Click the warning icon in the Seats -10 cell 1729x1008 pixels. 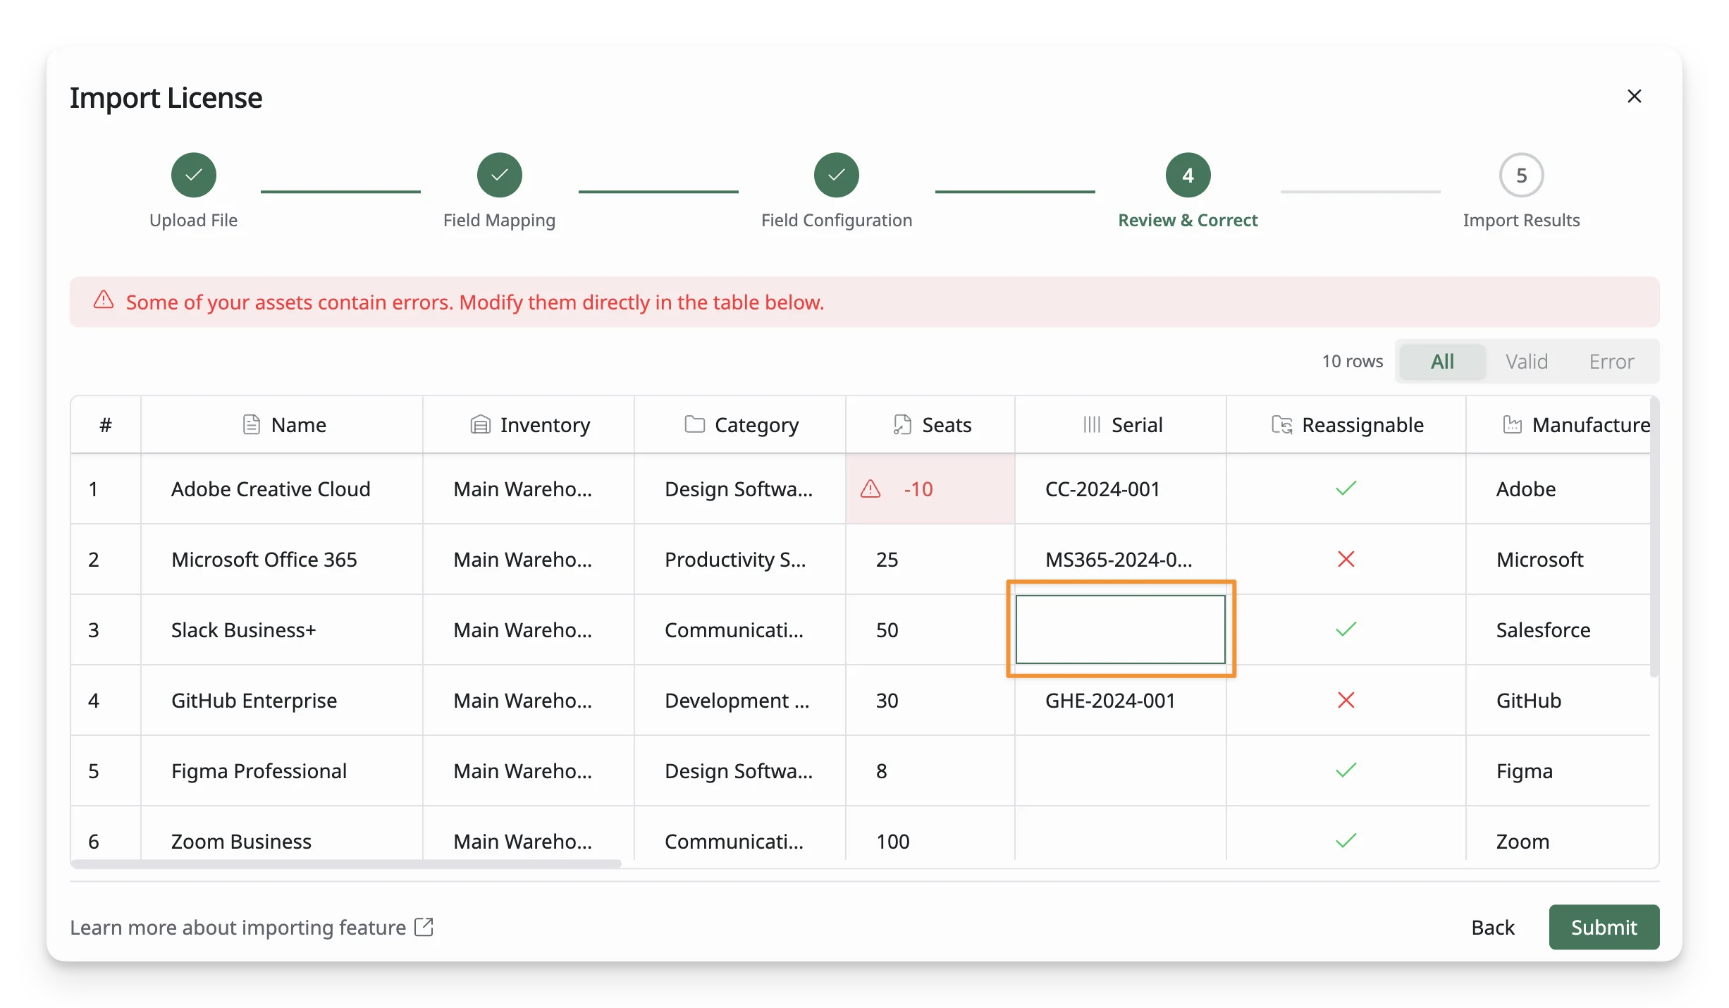point(870,488)
